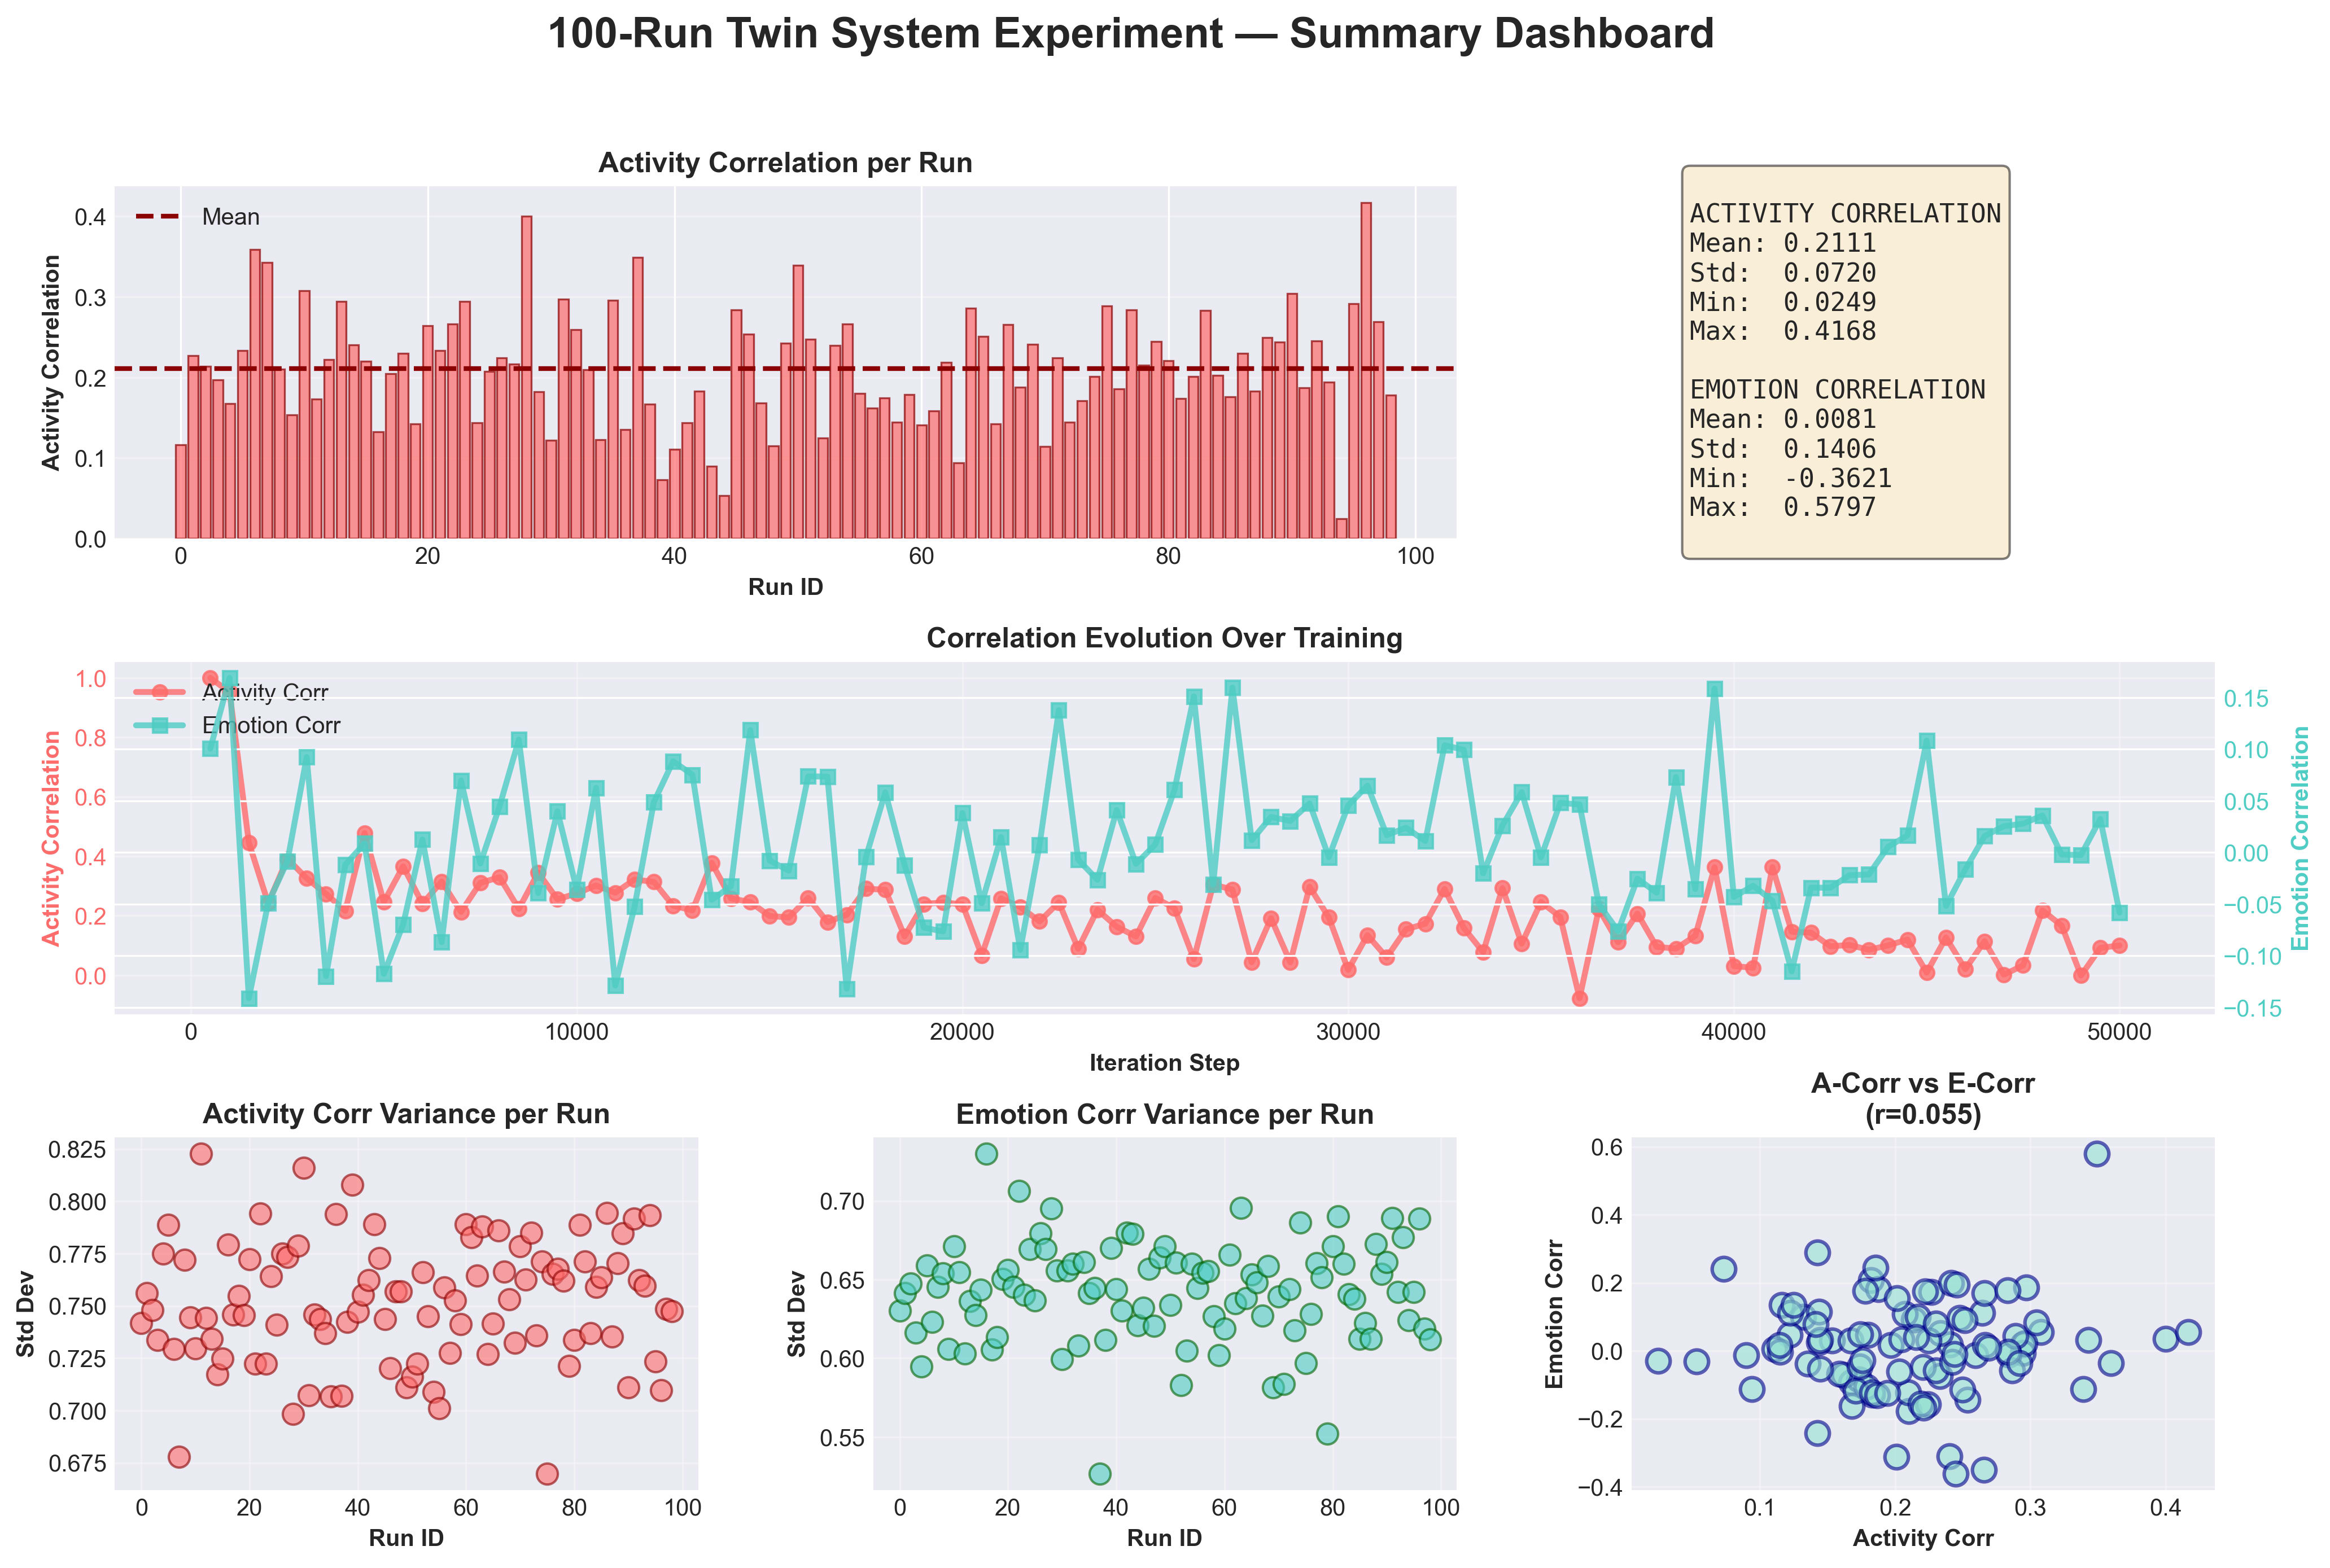The image size is (2330, 1568).
Task: Click the 'Max: 0.4168' stats line
Action: tap(1782, 331)
